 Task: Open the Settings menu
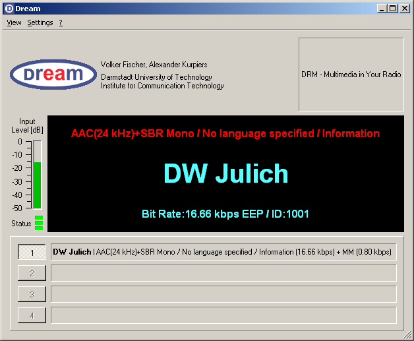click(x=40, y=22)
